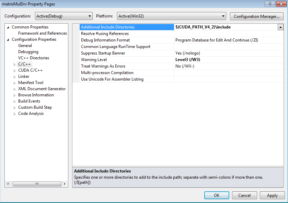Screen dimensions: 288x203
Task: Select Framework and References
Action: [43, 33]
